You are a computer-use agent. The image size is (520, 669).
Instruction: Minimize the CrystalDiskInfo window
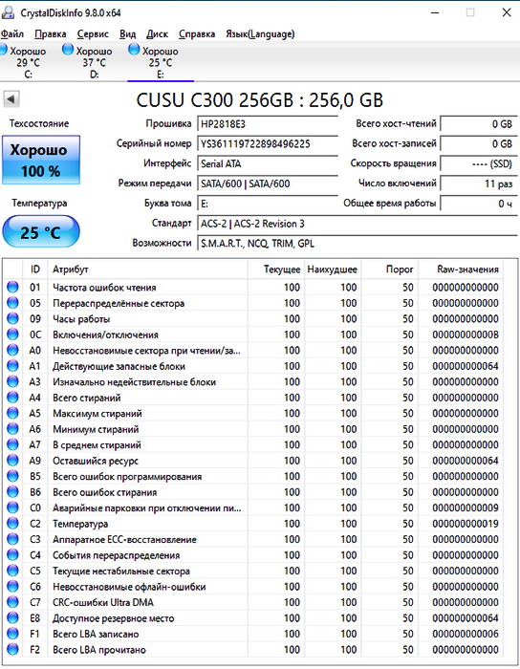point(435,12)
